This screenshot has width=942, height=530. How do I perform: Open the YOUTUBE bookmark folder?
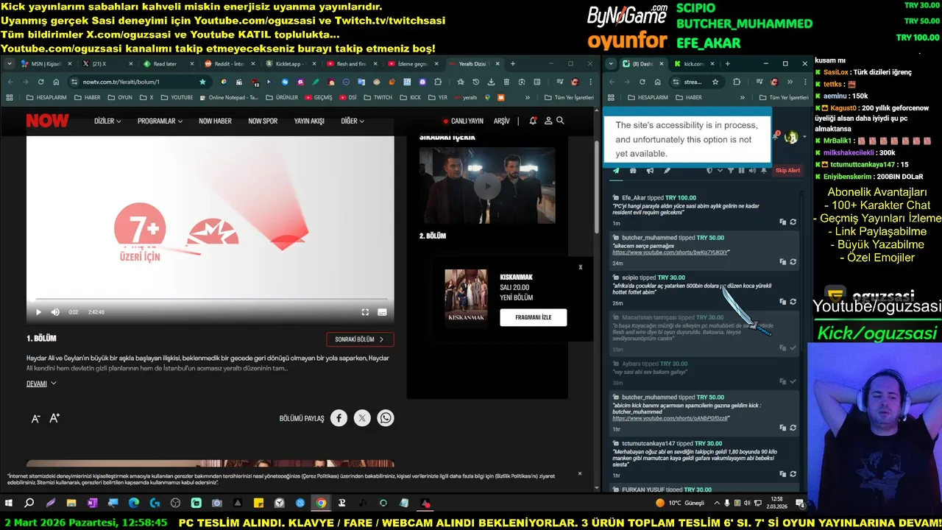[177, 97]
